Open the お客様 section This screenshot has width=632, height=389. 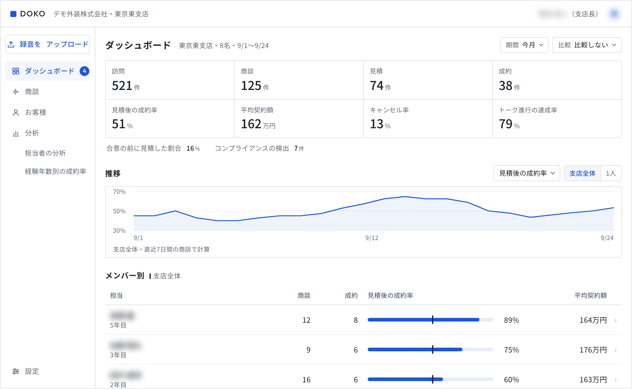tap(48, 112)
